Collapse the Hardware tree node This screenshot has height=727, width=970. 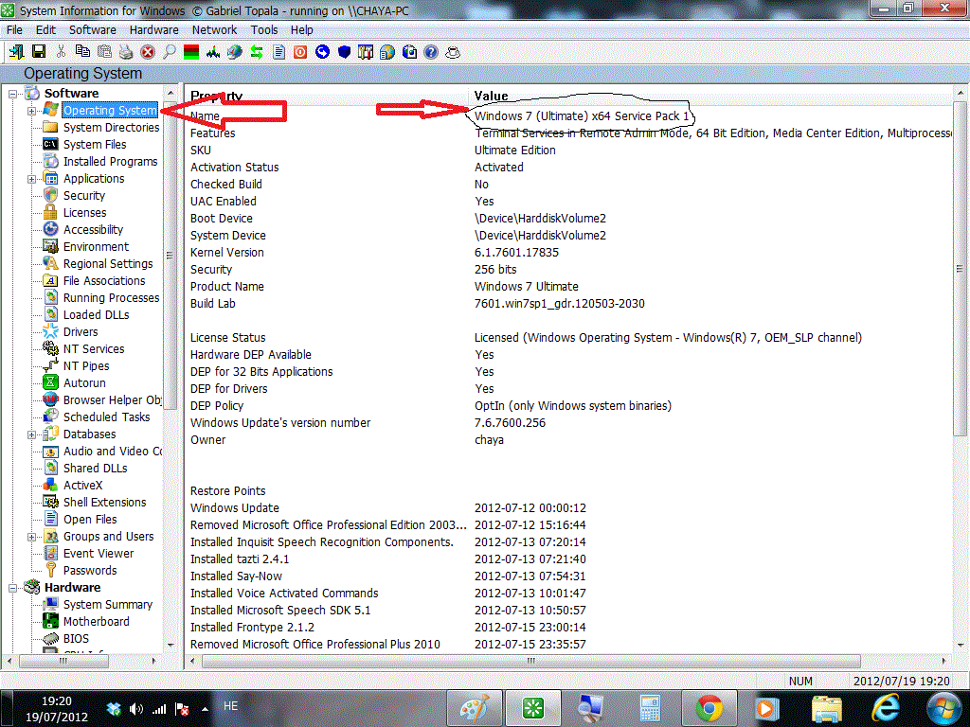point(12,589)
